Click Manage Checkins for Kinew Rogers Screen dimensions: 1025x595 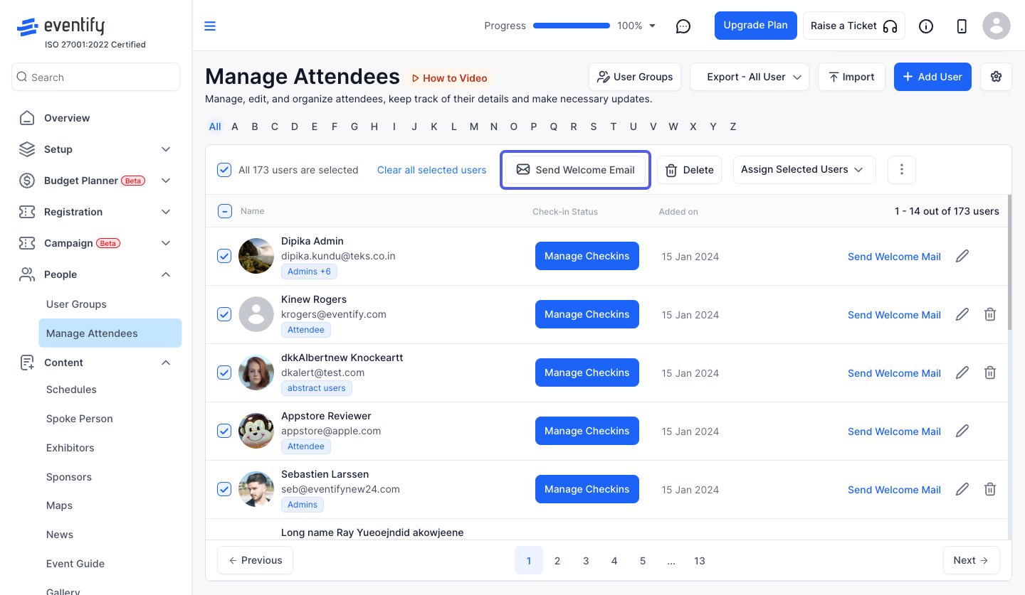point(587,314)
